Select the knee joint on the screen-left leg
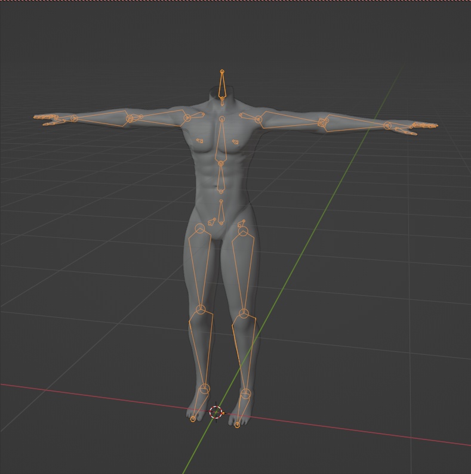 click(201, 310)
